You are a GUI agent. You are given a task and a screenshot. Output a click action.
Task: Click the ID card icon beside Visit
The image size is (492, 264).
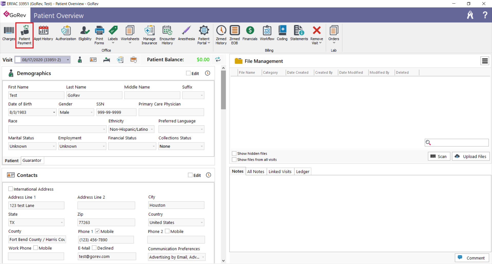click(93, 60)
